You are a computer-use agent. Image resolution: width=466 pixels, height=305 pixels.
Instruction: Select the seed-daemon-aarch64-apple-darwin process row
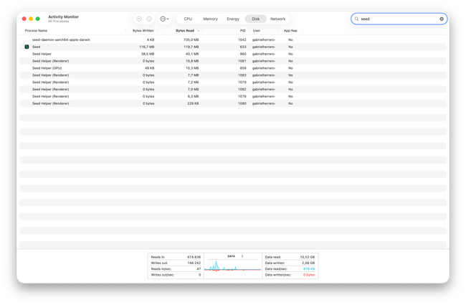click(x=61, y=39)
